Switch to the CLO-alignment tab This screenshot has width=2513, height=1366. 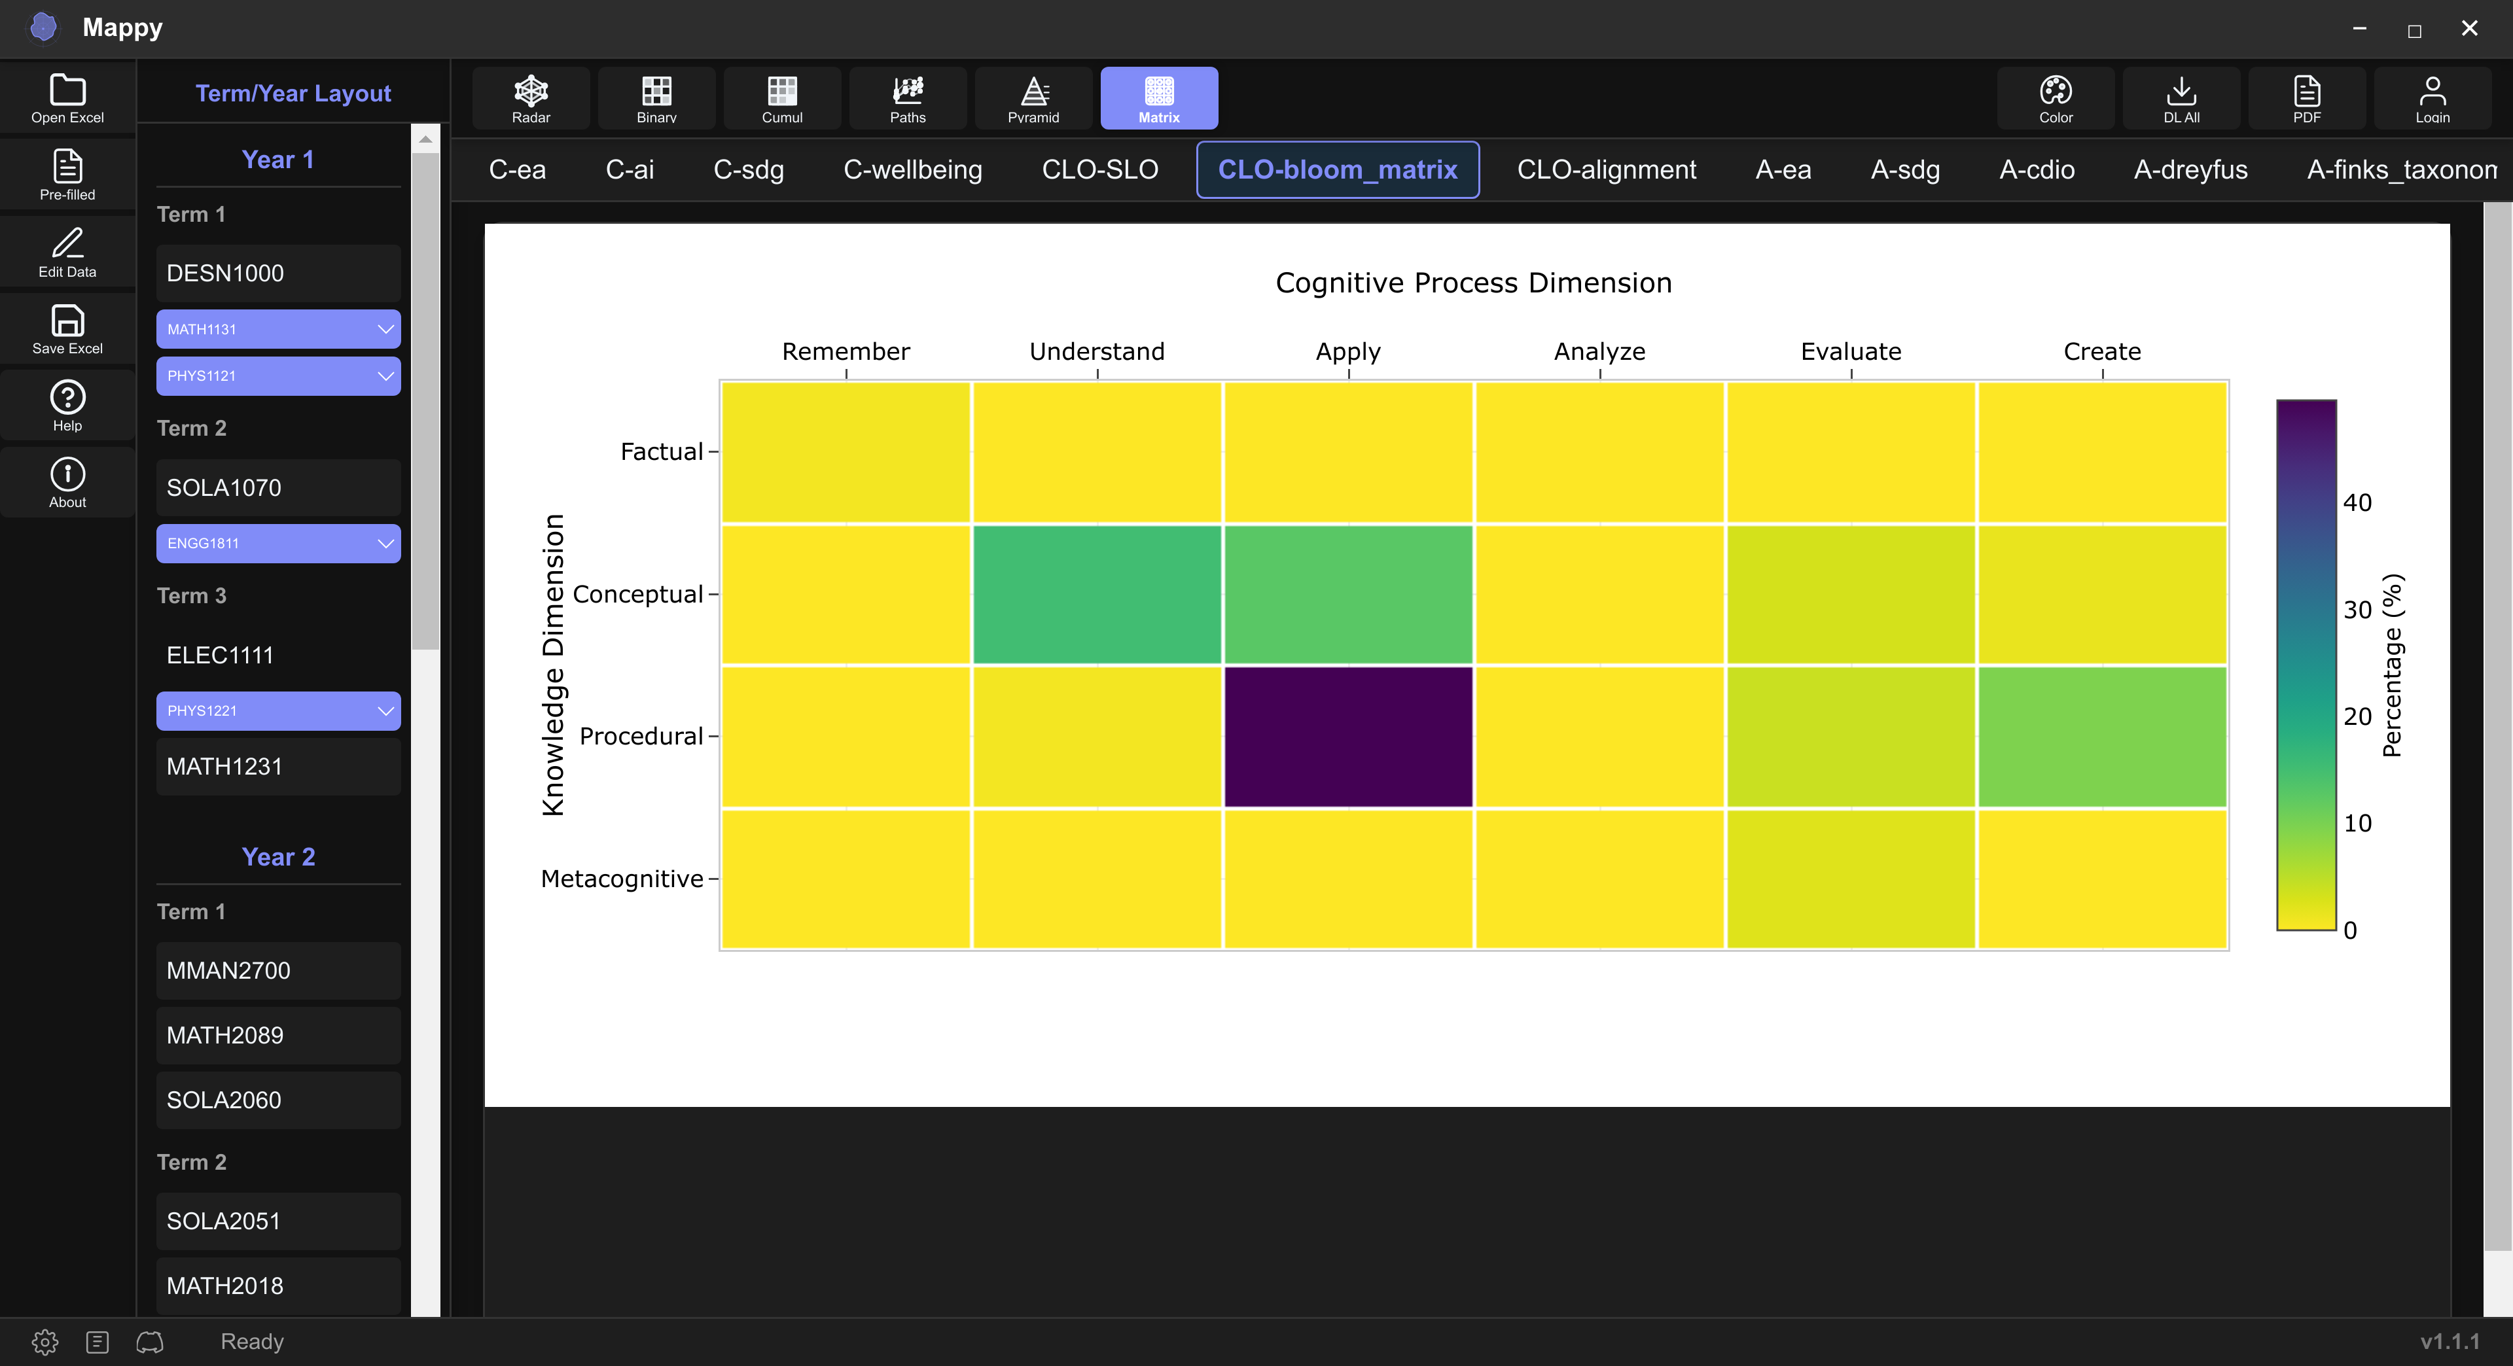pos(1606,169)
